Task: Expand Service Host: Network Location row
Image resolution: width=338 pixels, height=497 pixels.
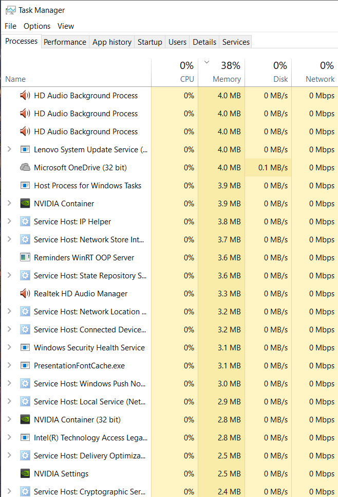Action: point(9,311)
